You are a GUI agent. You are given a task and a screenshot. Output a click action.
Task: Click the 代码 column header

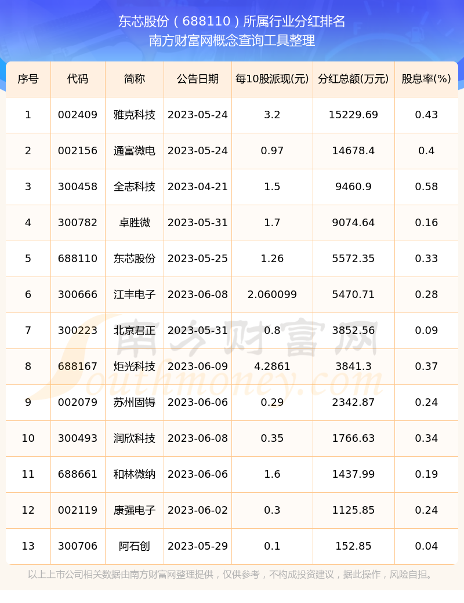point(78,79)
